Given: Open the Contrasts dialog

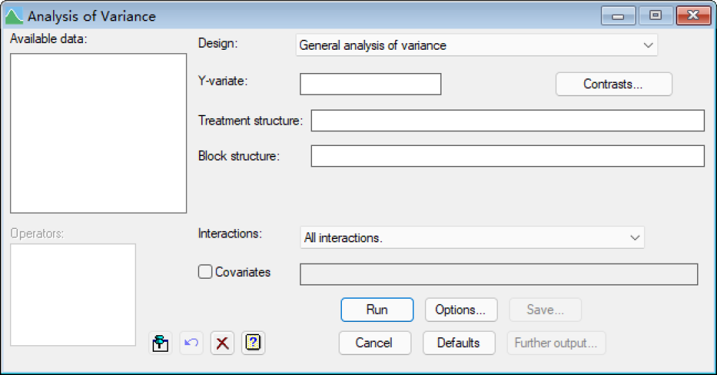Looking at the screenshot, I should [613, 84].
